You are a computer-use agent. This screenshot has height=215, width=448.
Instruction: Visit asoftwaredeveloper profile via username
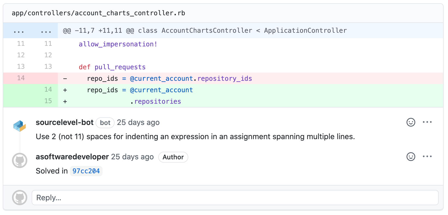[72, 157]
